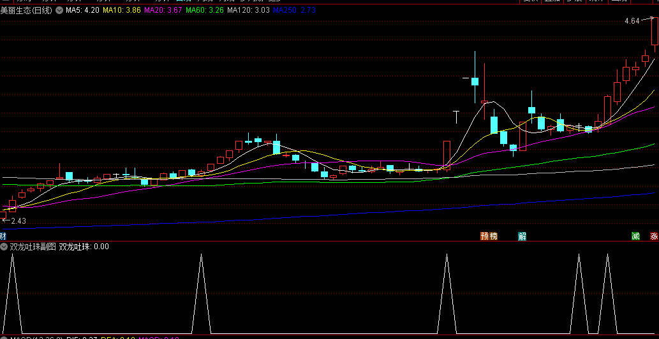Click the red 涨 marker icon
The width and height of the screenshot is (659, 339).
pyautogui.click(x=654, y=236)
